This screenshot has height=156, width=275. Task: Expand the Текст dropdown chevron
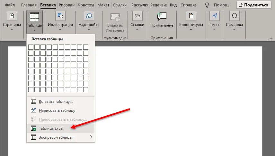click(x=214, y=30)
